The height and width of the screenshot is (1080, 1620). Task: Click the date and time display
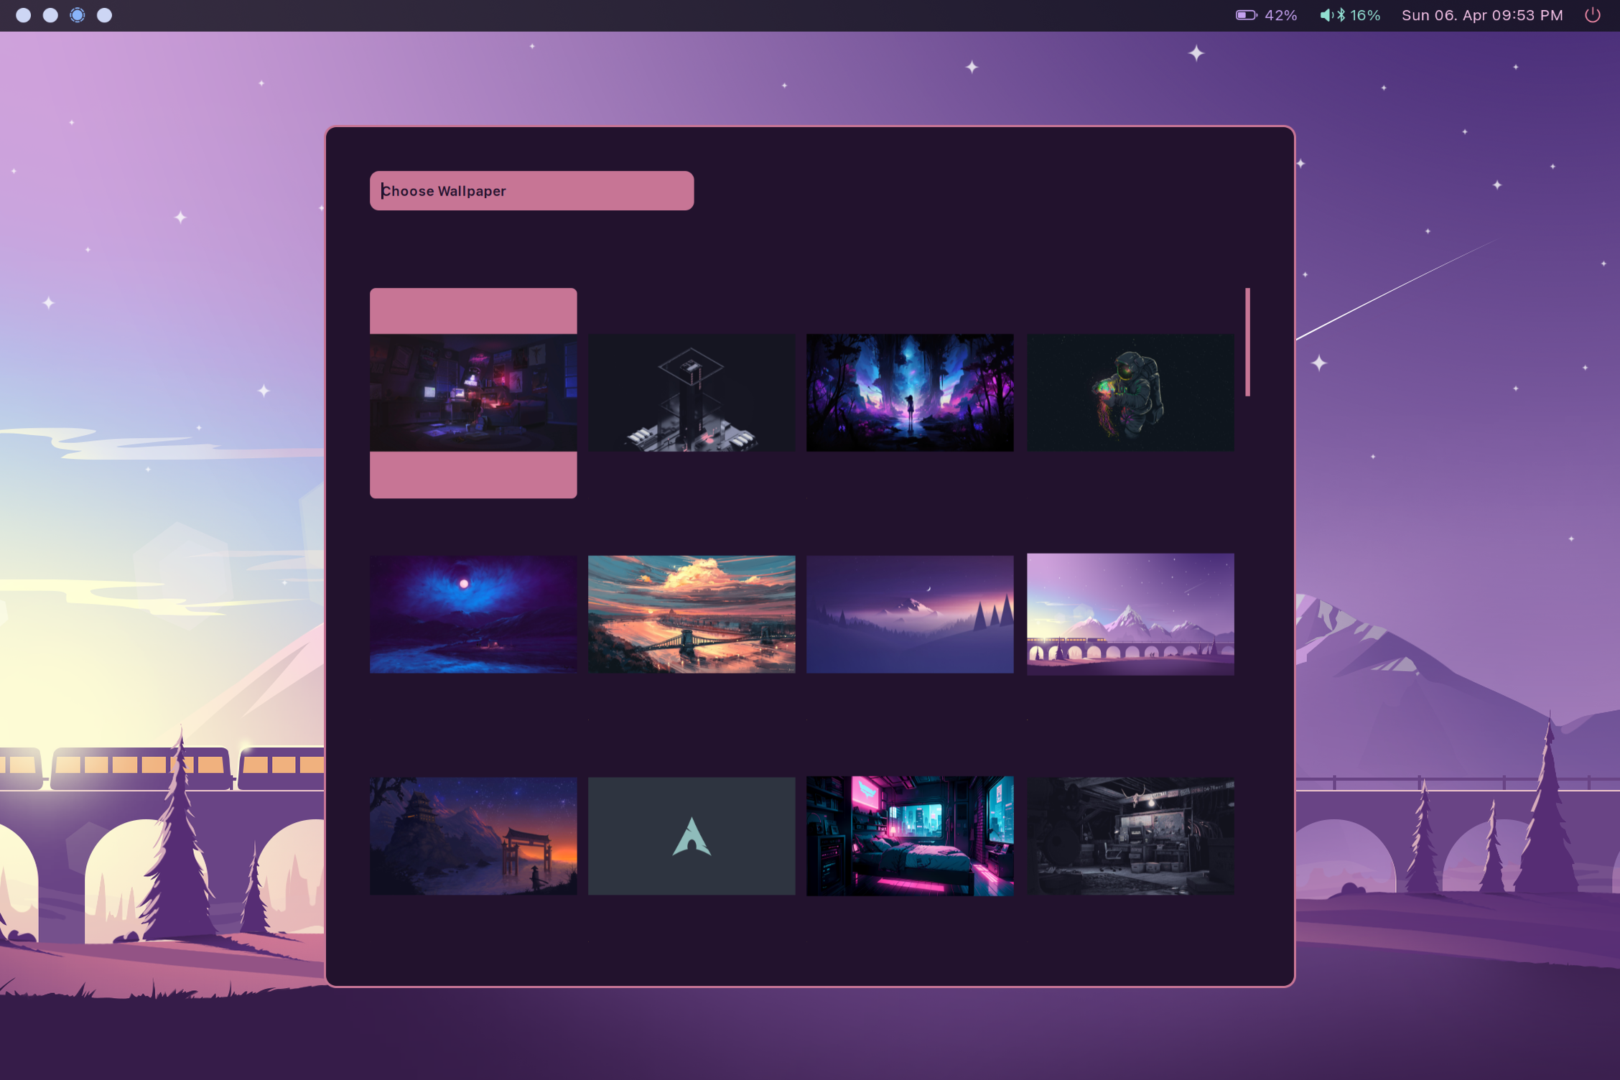(x=1481, y=15)
